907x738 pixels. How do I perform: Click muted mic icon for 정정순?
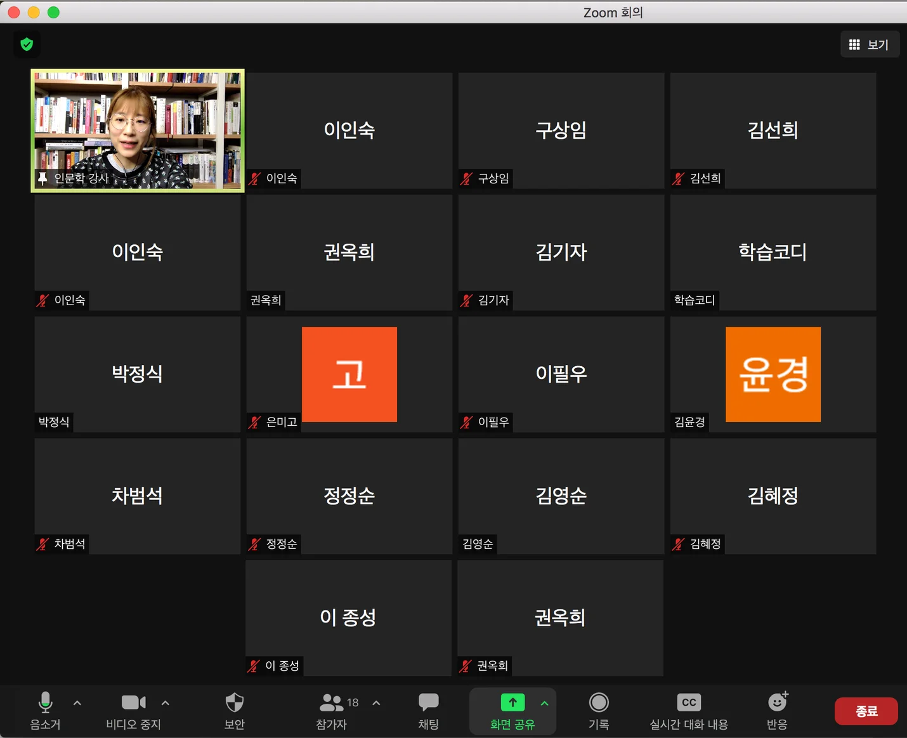point(254,544)
